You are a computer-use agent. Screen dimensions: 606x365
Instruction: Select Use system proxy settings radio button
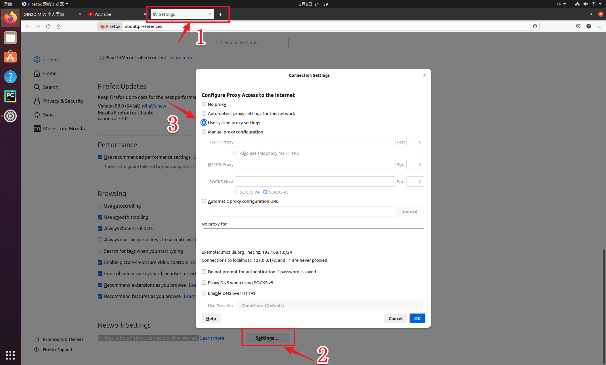coord(204,123)
